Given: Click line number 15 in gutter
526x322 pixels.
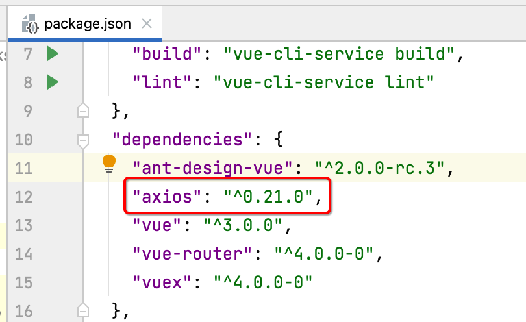Looking at the screenshot, I should click(x=24, y=282).
